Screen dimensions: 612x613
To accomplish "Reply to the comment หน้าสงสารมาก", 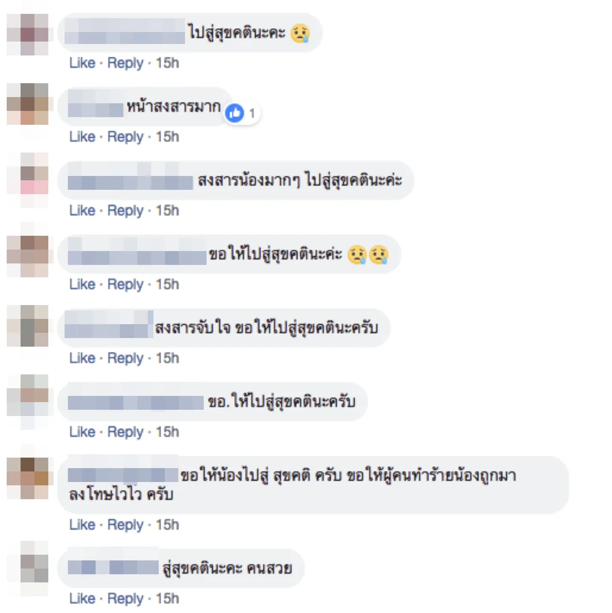I will pyautogui.click(x=125, y=137).
